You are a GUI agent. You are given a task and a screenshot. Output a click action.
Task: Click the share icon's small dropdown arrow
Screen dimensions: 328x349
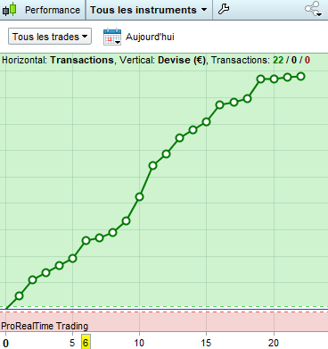pyautogui.click(x=319, y=14)
